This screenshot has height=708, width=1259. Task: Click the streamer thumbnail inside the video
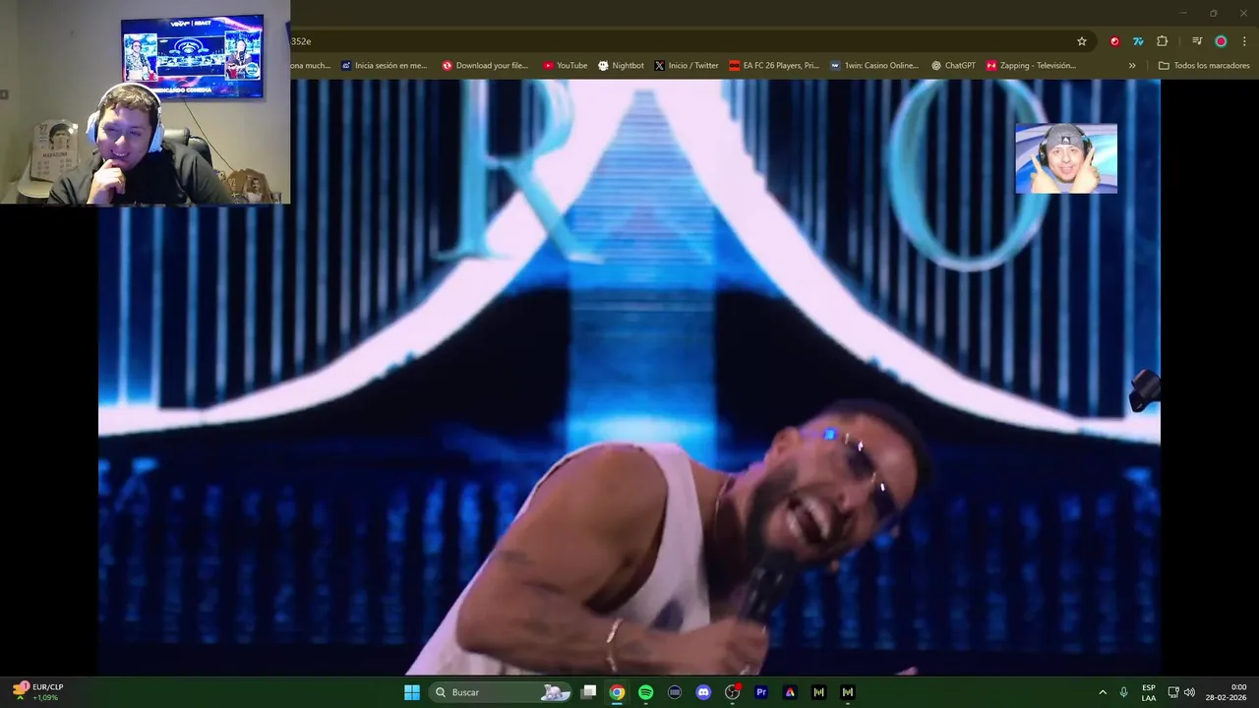pyautogui.click(x=1066, y=158)
